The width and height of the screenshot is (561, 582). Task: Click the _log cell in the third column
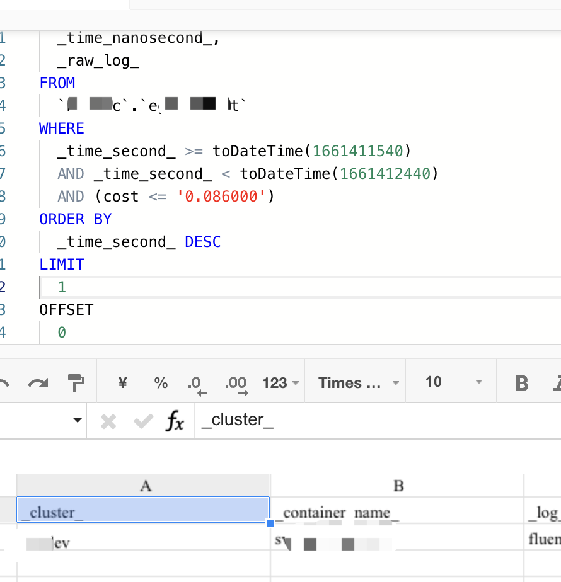pyautogui.click(x=543, y=511)
